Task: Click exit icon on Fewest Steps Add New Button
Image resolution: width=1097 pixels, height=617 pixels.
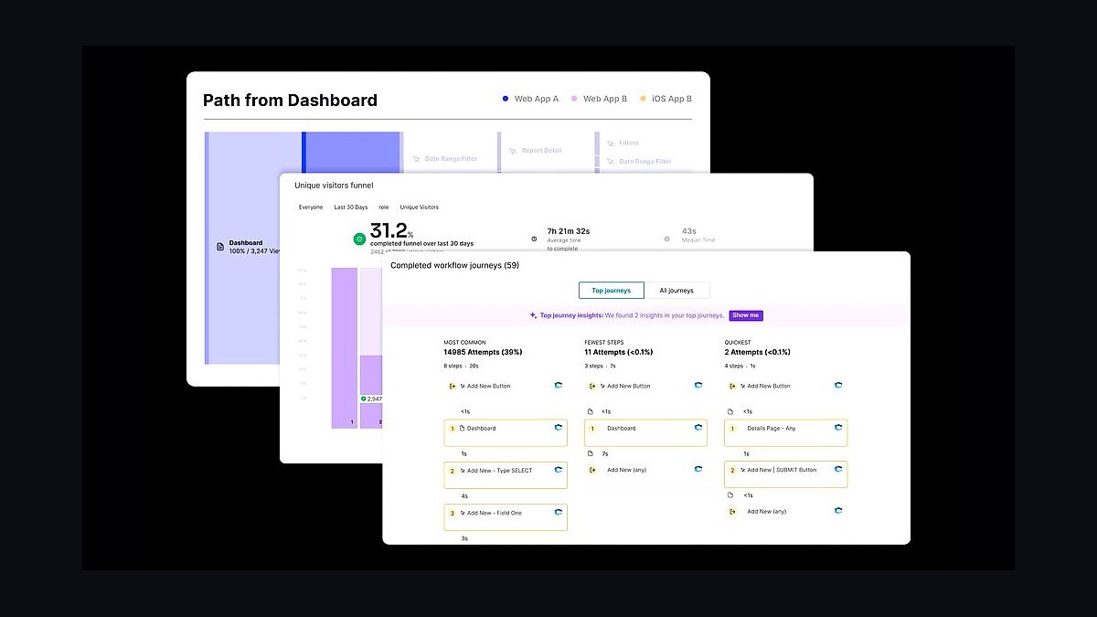Action: [x=591, y=386]
